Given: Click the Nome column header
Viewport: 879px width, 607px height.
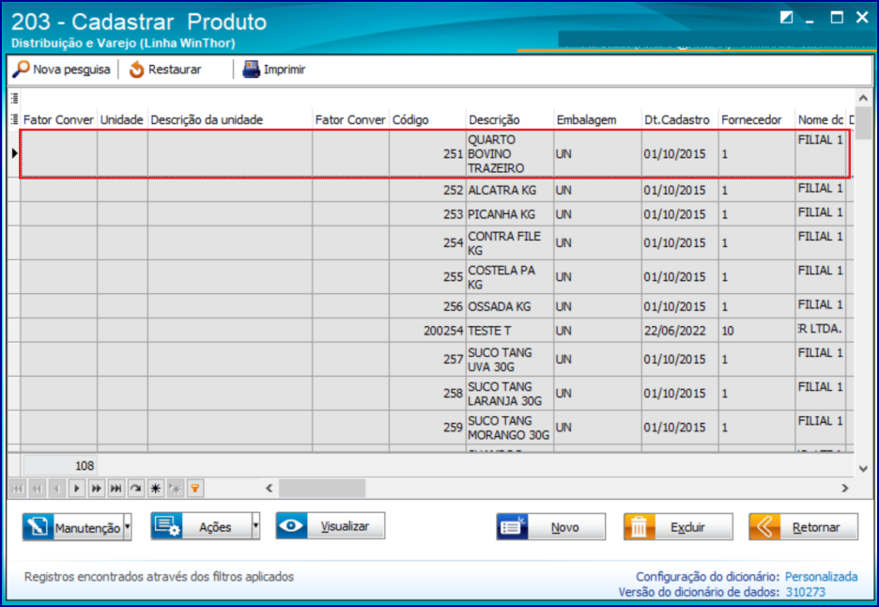Looking at the screenshot, I should pyautogui.click(x=821, y=119).
